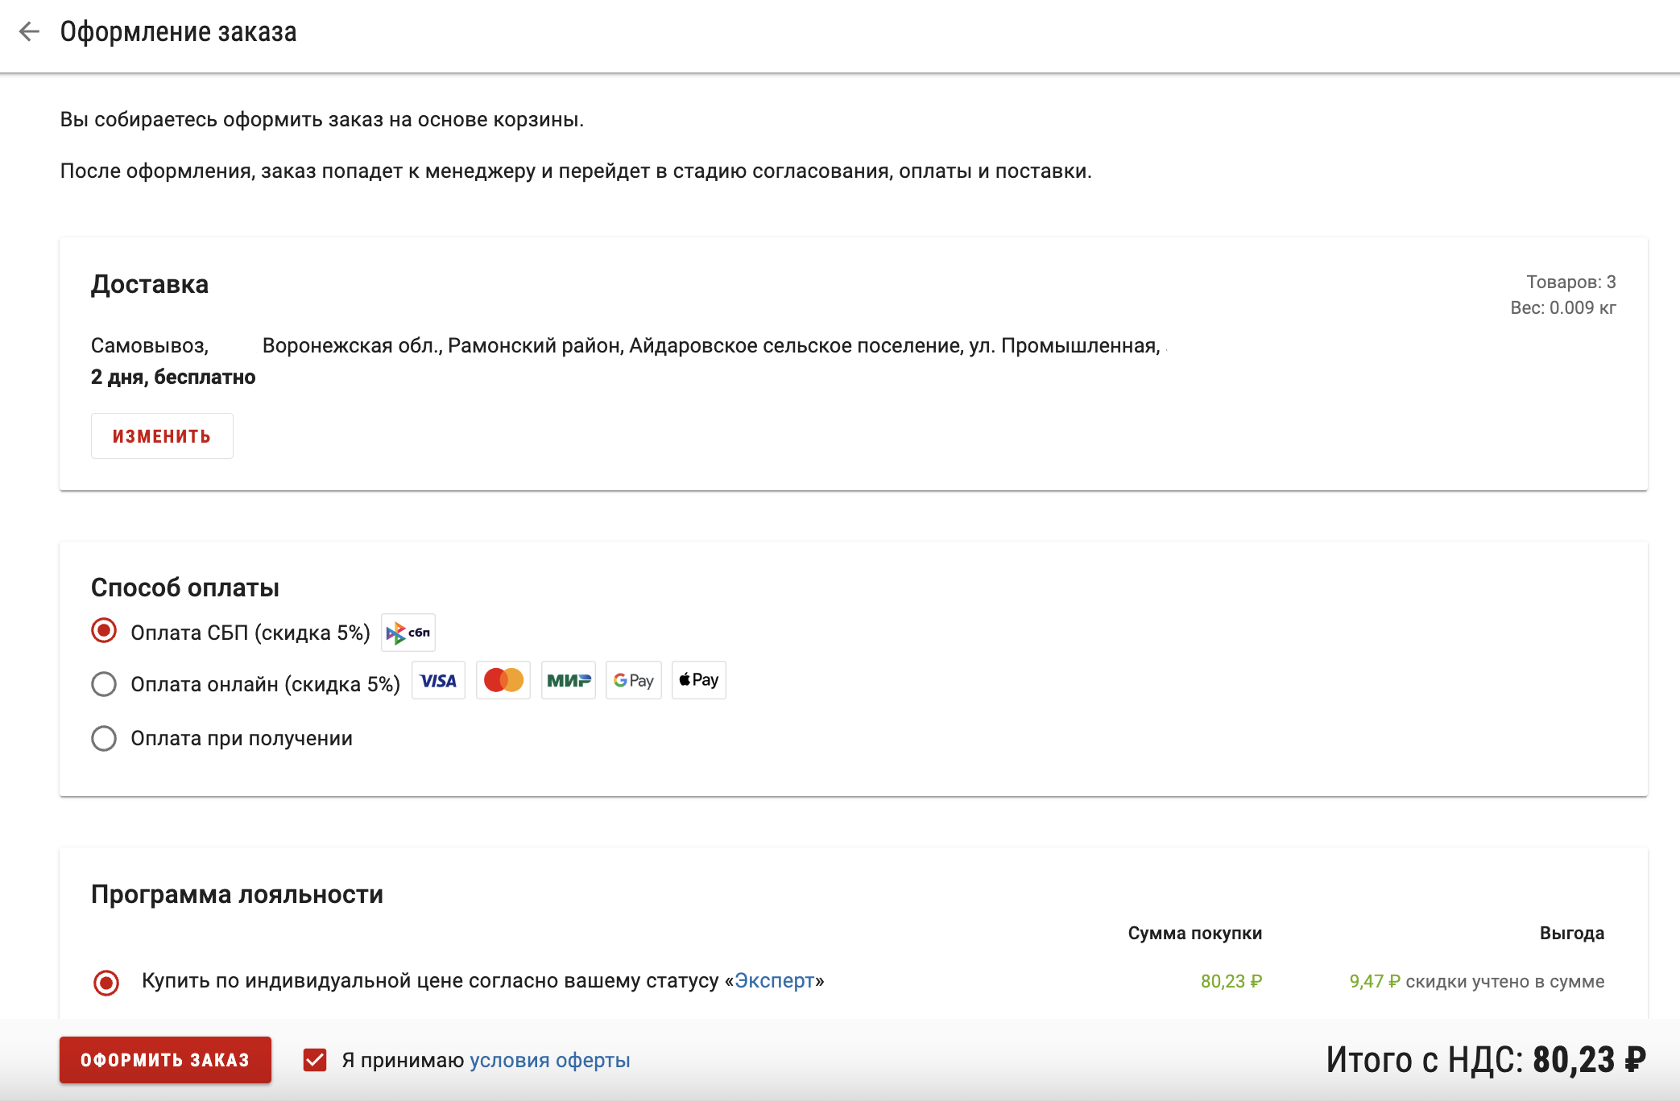Click the МИР card logo
This screenshot has height=1101, width=1680.
pos(569,681)
